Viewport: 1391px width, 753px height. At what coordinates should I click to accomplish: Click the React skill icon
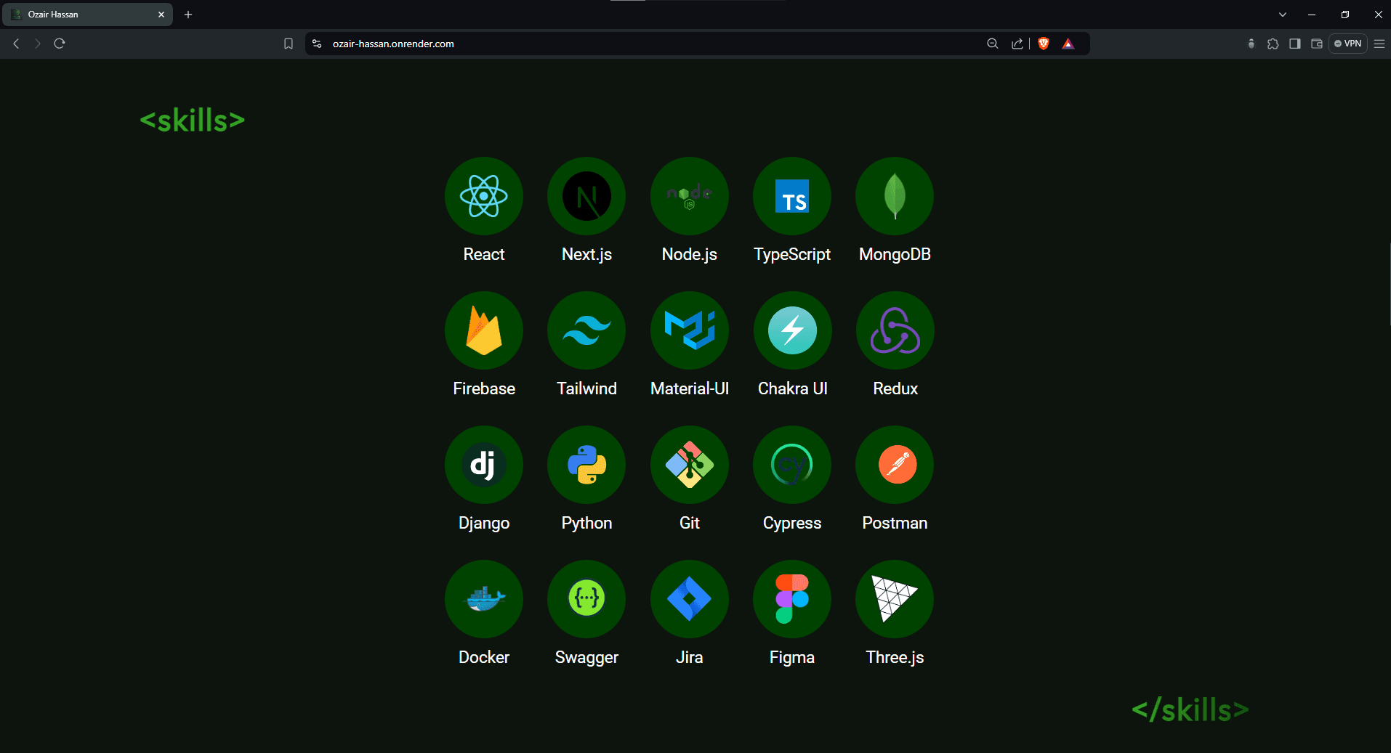point(483,196)
